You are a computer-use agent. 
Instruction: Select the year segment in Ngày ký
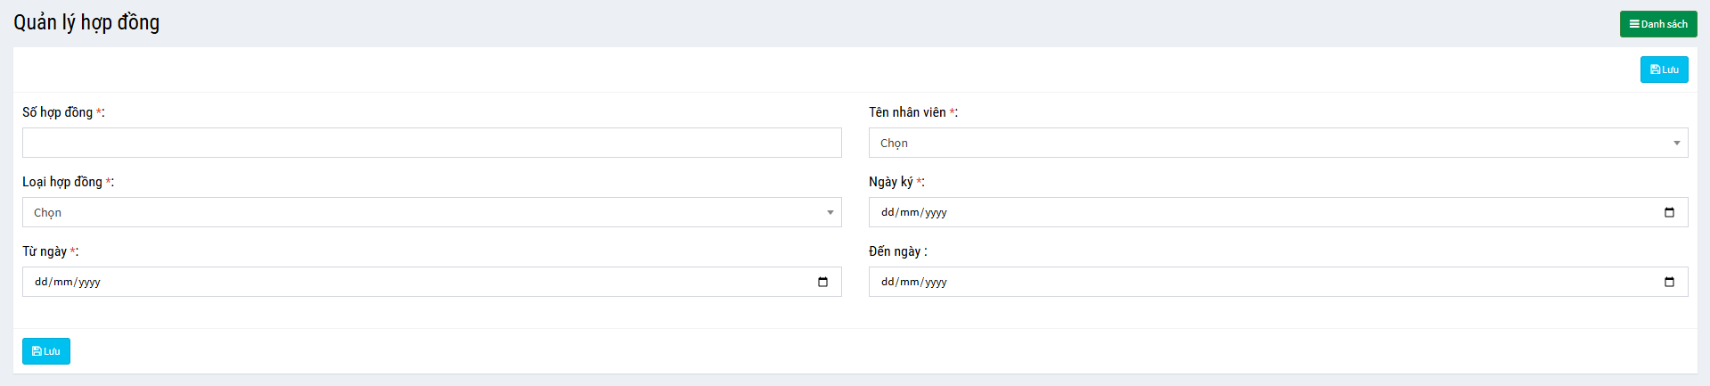pos(936,212)
